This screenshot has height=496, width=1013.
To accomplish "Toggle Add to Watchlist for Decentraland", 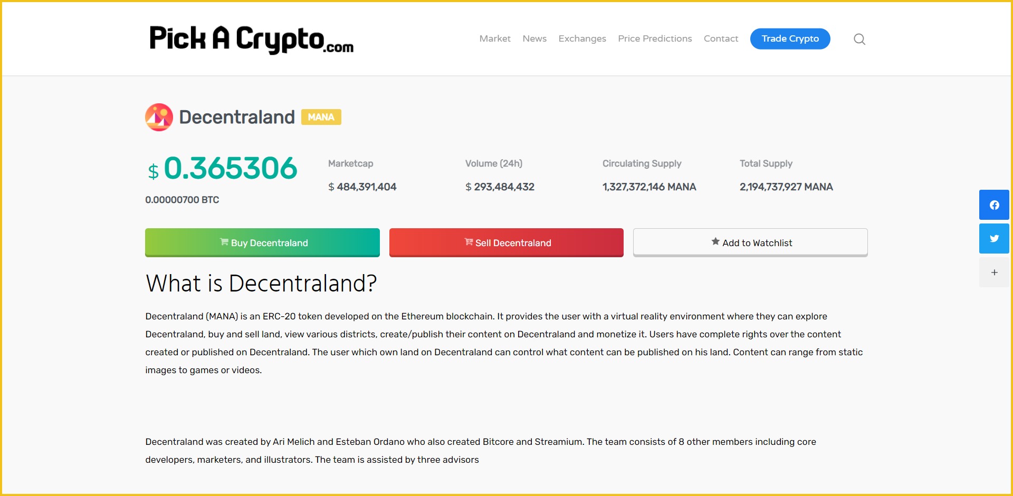I will tap(750, 242).
